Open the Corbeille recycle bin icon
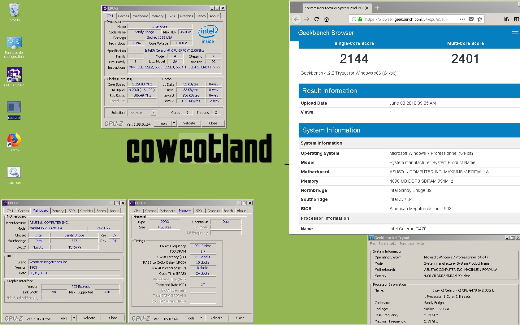This screenshot has width=520, height=325. point(14,12)
